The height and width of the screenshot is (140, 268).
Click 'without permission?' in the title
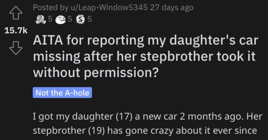(x=95, y=72)
